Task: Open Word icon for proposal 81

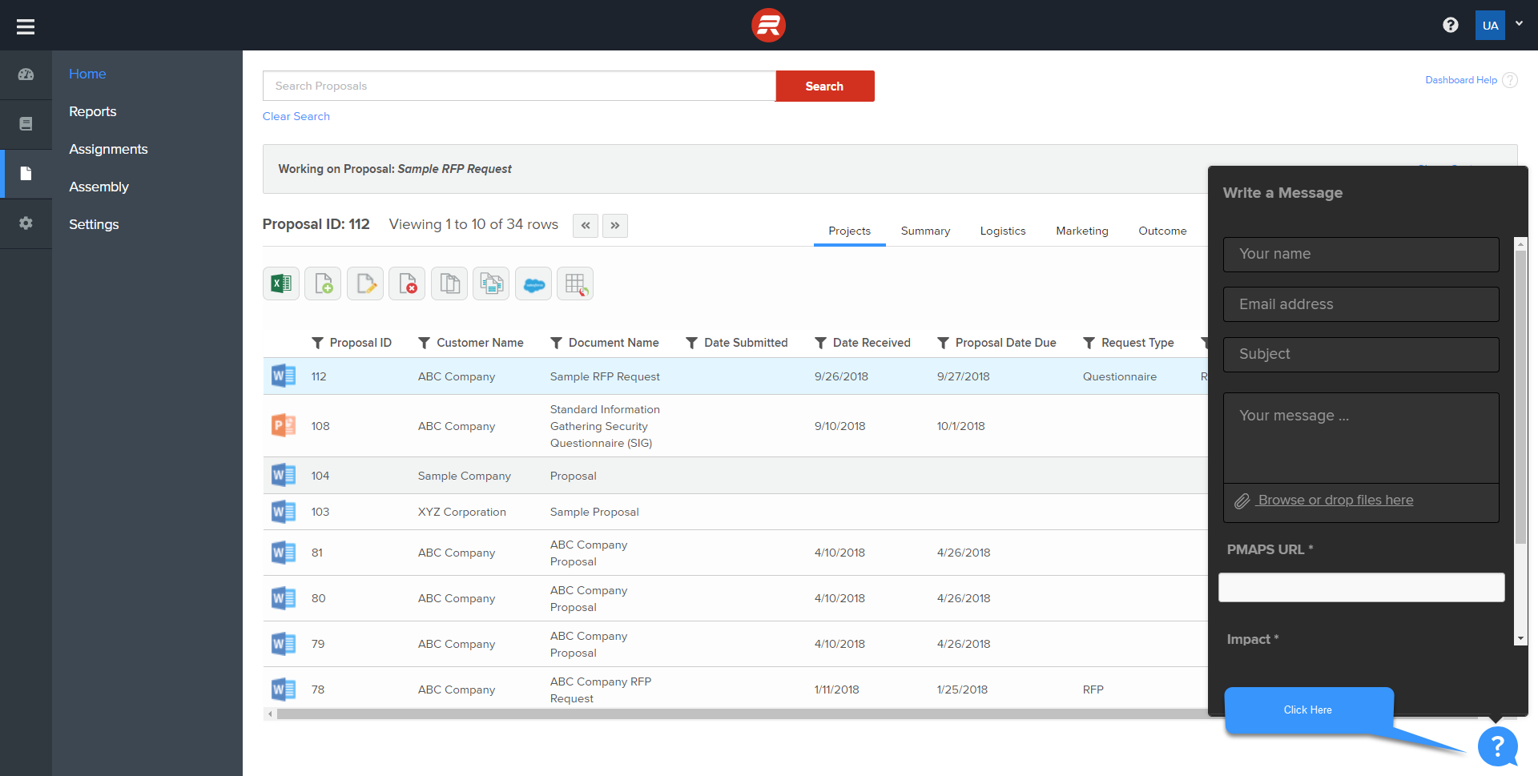Action: coord(284,552)
